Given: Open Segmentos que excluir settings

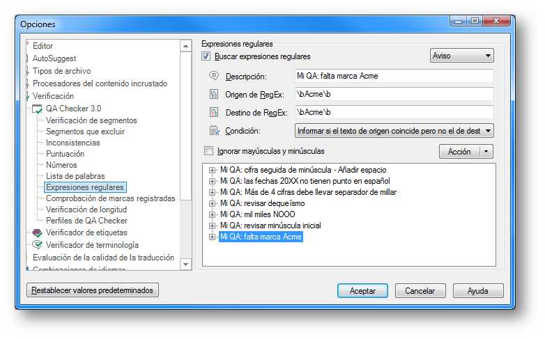Looking at the screenshot, I should point(85,132).
